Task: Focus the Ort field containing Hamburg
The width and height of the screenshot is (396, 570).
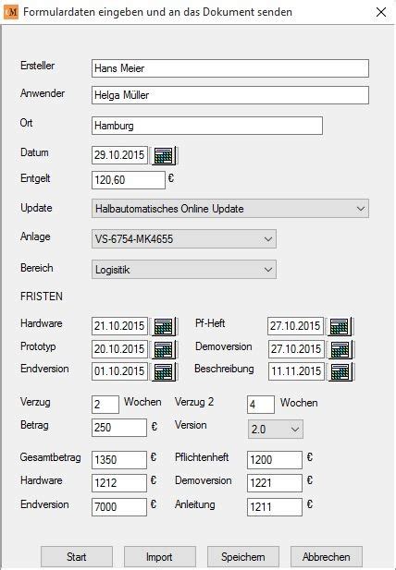Action: click(x=207, y=126)
